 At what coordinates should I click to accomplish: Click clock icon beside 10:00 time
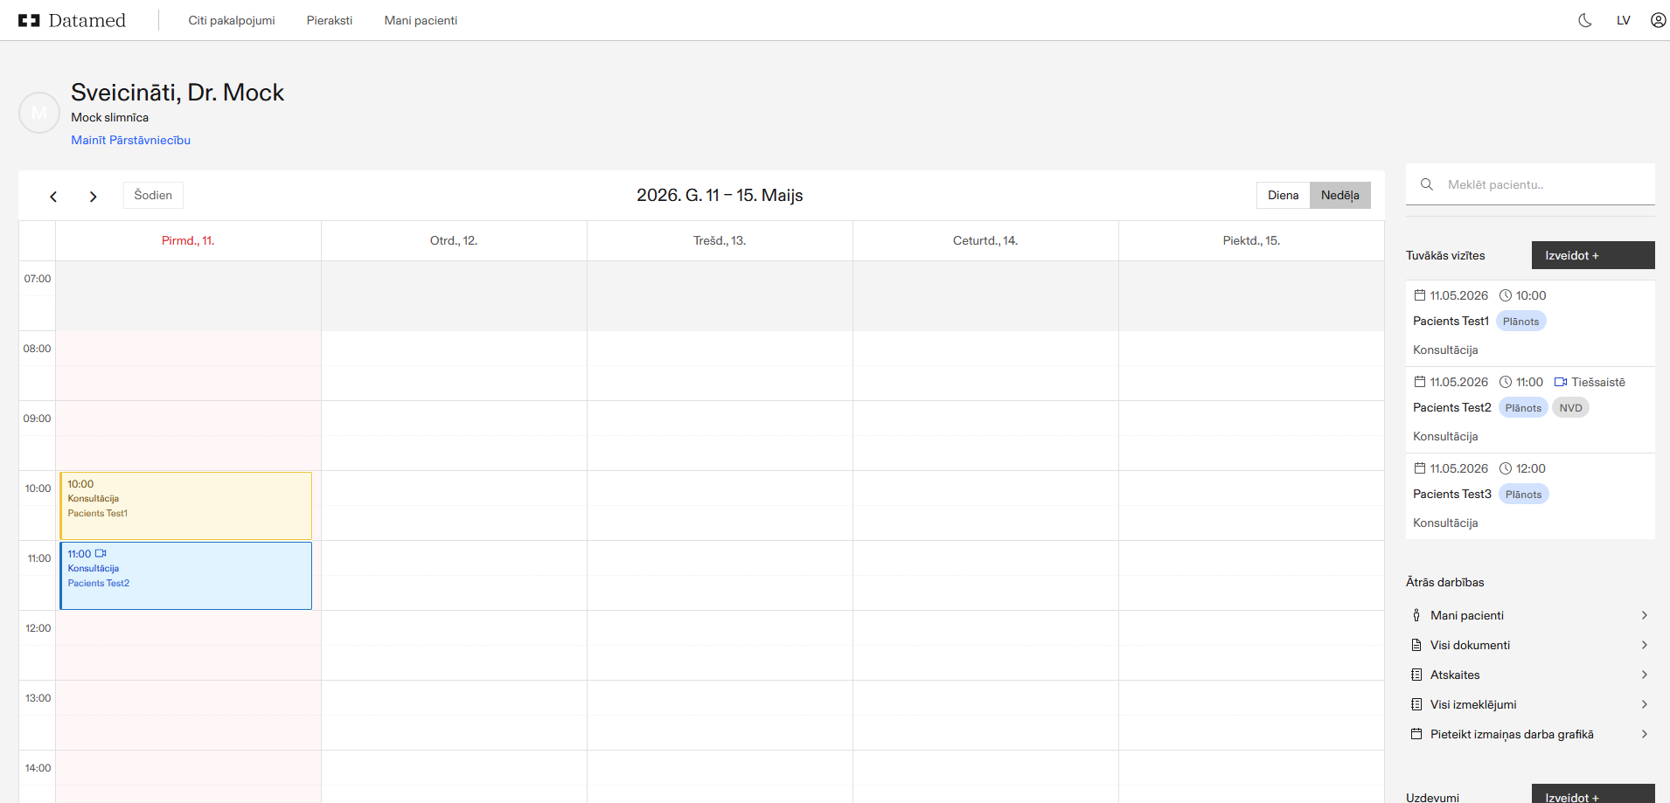click(x=1506, y=295)
